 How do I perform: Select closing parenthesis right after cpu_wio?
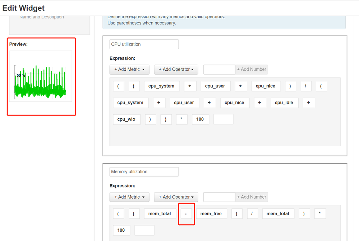point(151,119)
